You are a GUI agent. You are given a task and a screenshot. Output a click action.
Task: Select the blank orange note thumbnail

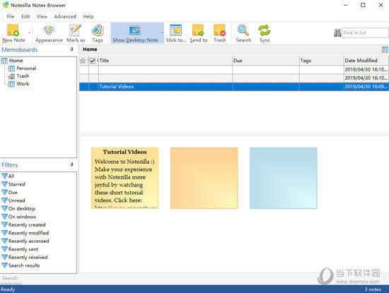click(204, 178)
